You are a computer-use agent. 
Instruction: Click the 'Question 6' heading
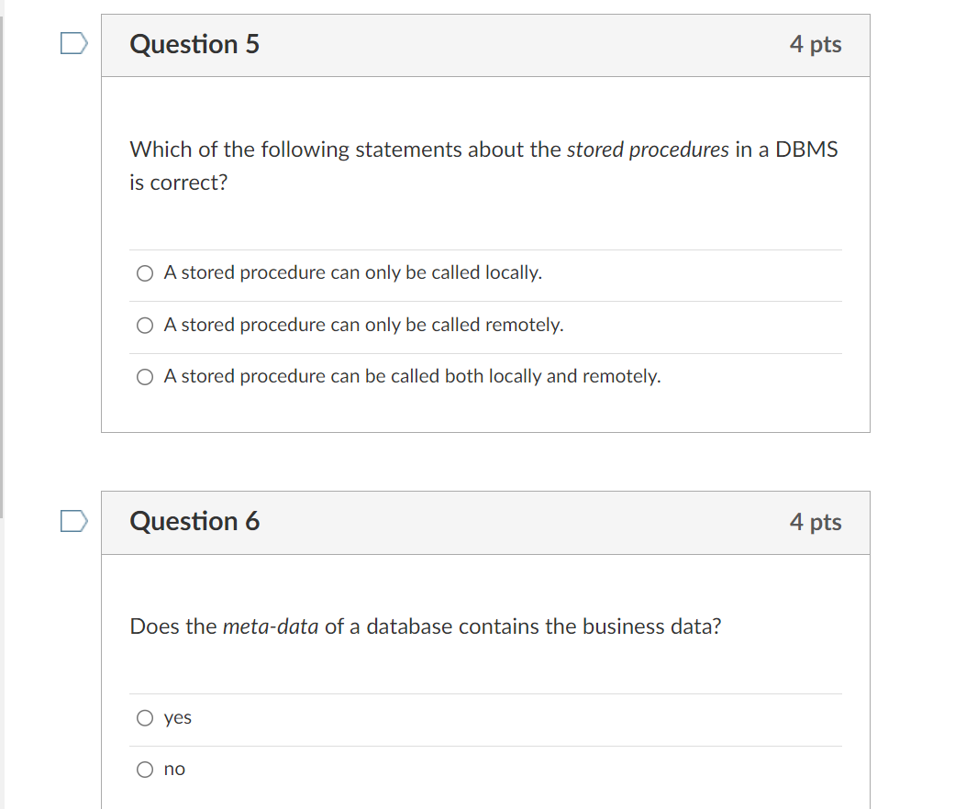point(194,522)
